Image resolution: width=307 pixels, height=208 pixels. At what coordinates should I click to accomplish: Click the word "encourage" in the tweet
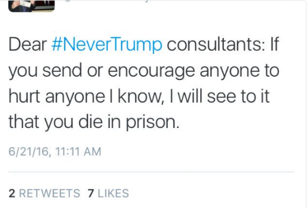(x=152, y=71)
